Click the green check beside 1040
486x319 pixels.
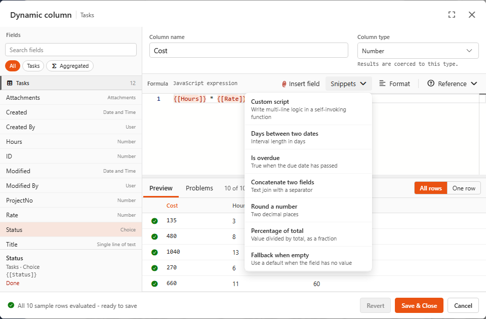pos(154,252)
